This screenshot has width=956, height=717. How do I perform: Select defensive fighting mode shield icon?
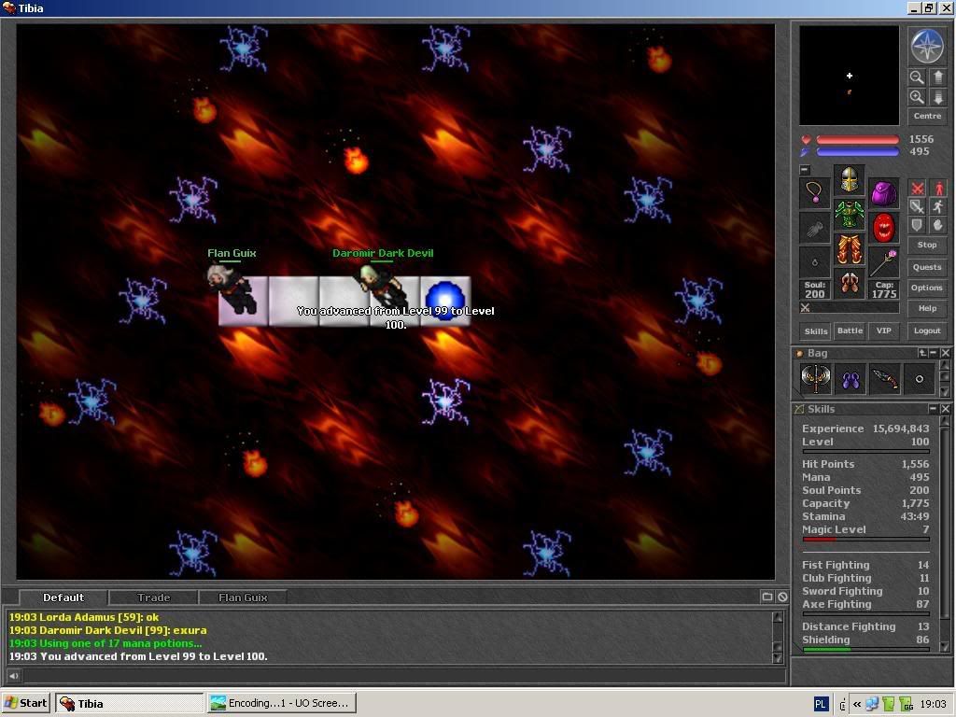[917, 225]
